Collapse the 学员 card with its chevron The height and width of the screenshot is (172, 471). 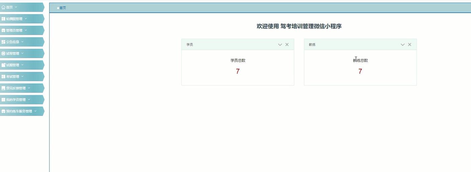(x=280, y=44)
